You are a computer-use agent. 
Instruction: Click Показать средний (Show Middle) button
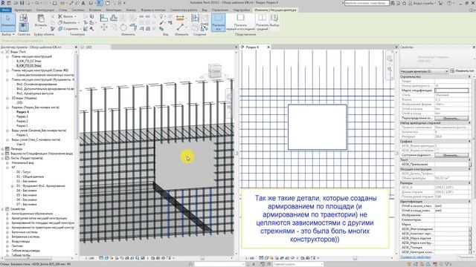pos(262,22)
